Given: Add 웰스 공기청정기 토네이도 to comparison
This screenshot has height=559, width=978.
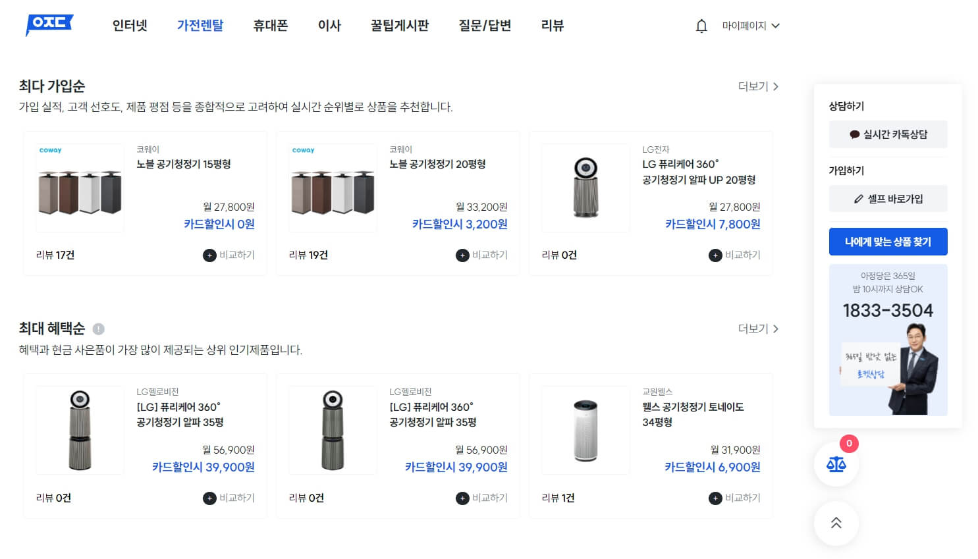Looking at the screenshot, I should tap(715, 498).
